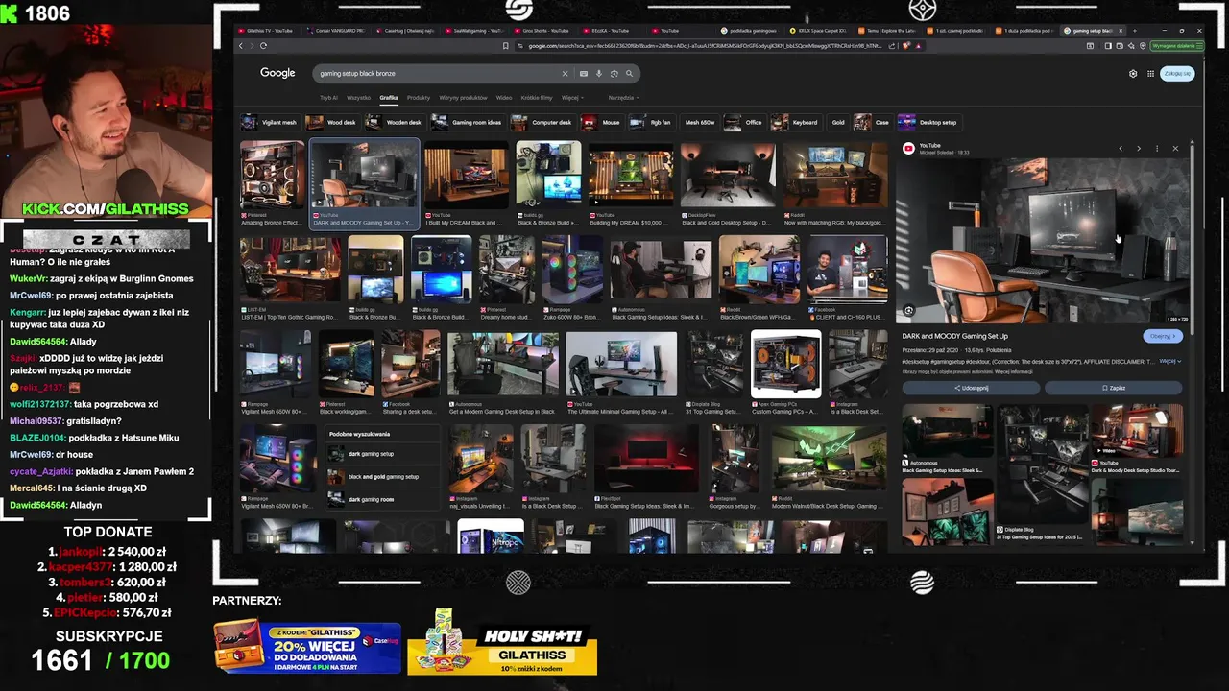Click the Obejrzyj button
Image resolution: width=1229 pixels, height=691 pixels.
[x=1163, y=336]
